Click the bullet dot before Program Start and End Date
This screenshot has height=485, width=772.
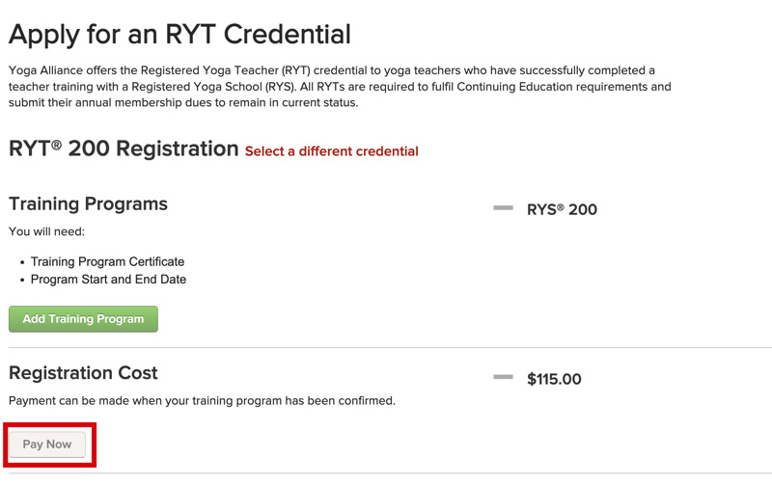click(21, 281)
